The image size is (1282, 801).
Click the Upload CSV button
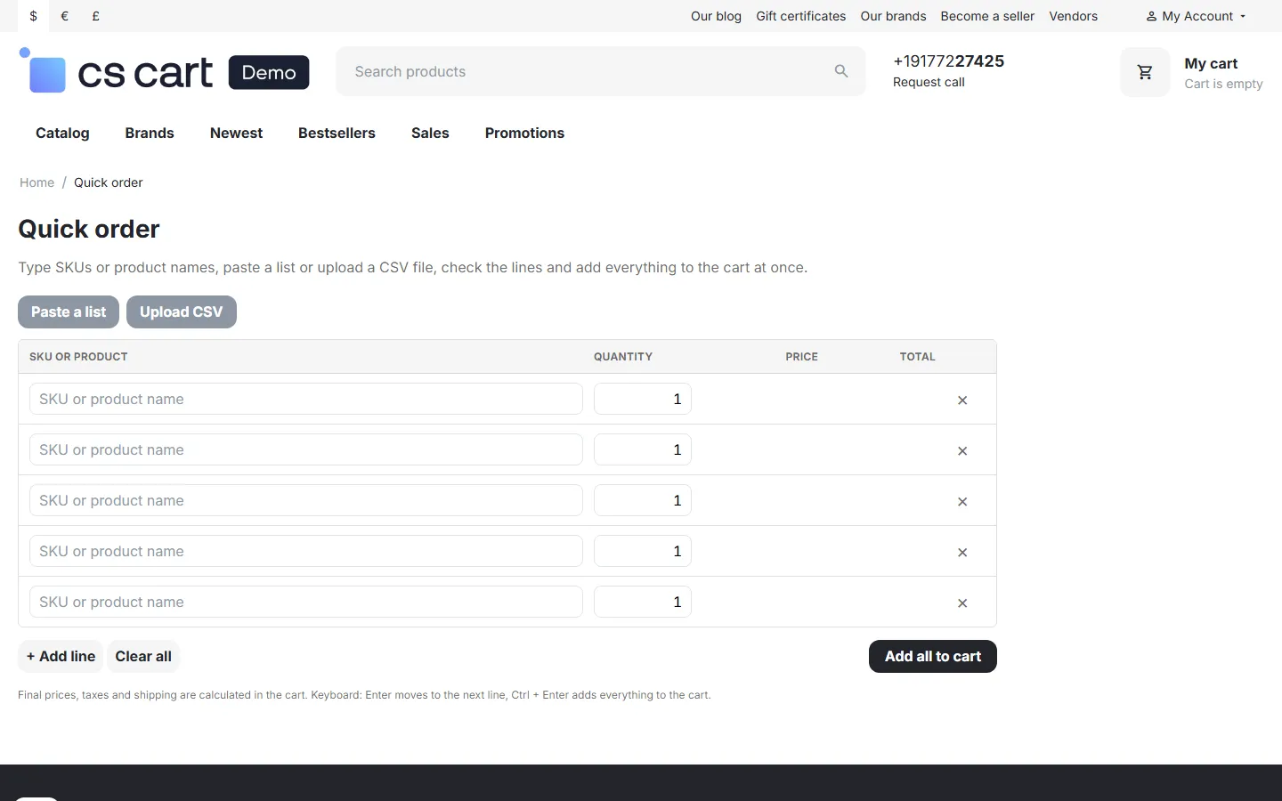[182, 311]
